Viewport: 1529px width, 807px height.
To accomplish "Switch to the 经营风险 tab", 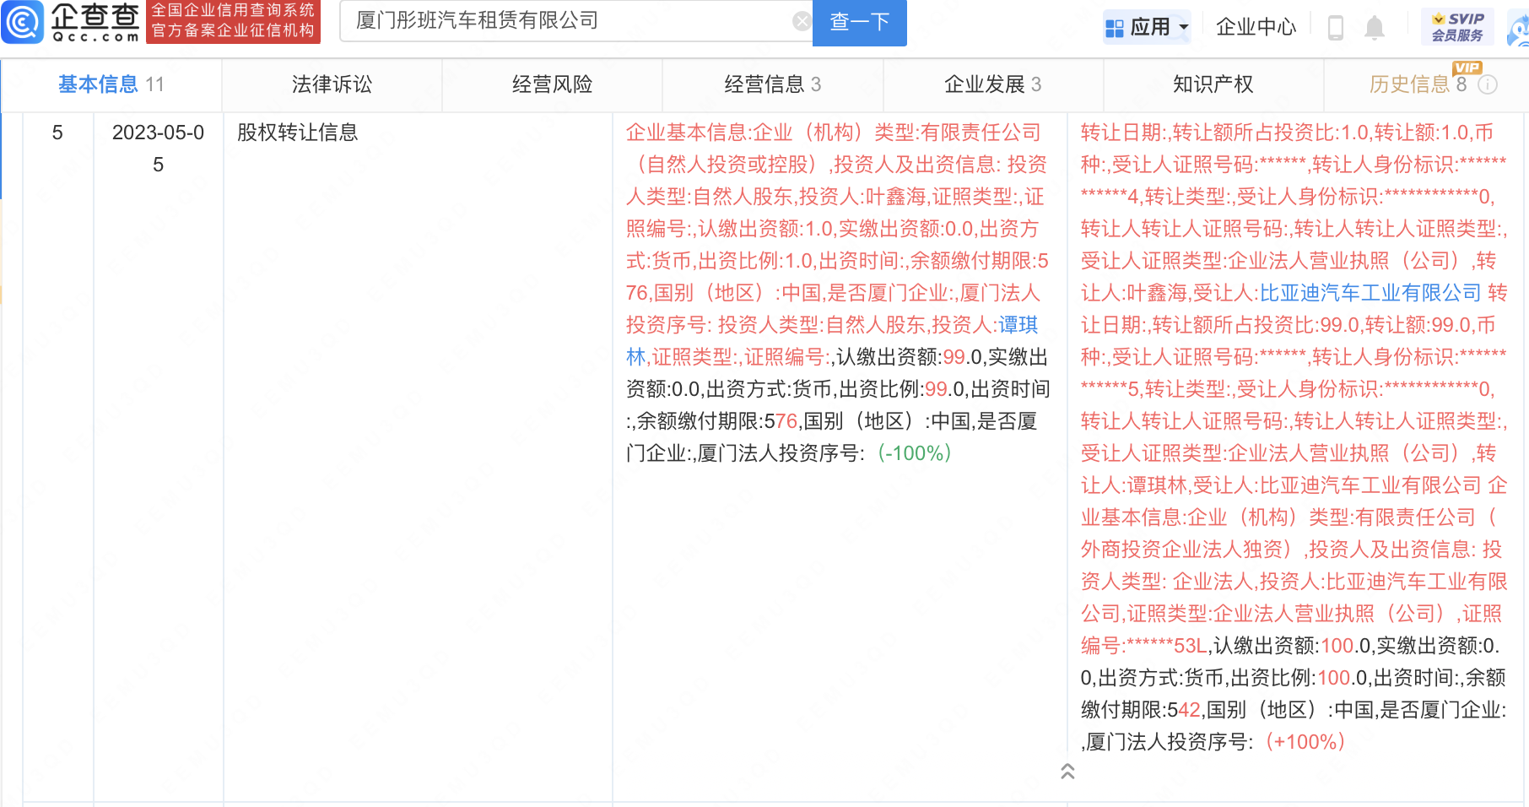I will tap(552, 84).
